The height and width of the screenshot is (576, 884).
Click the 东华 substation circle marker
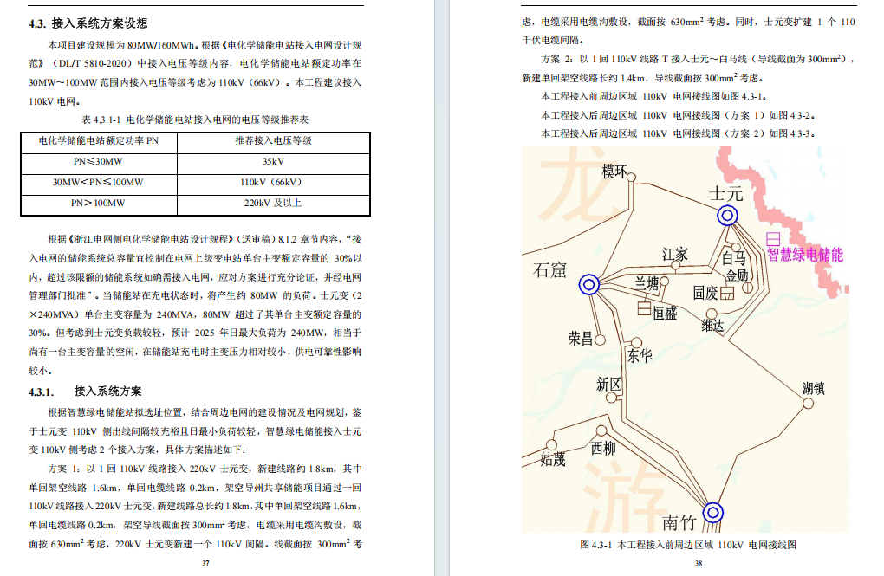(636, 343)
